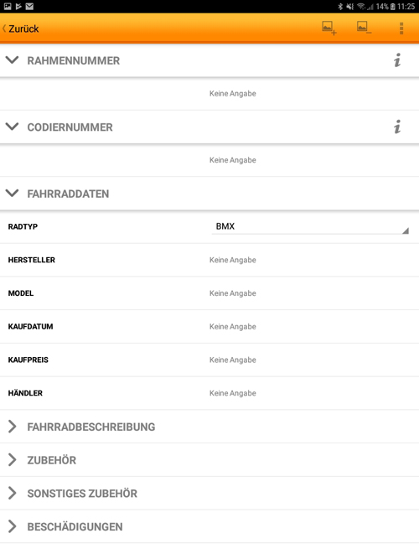
Task: Edit the Kaufpreis field
Action: (209, 360)
